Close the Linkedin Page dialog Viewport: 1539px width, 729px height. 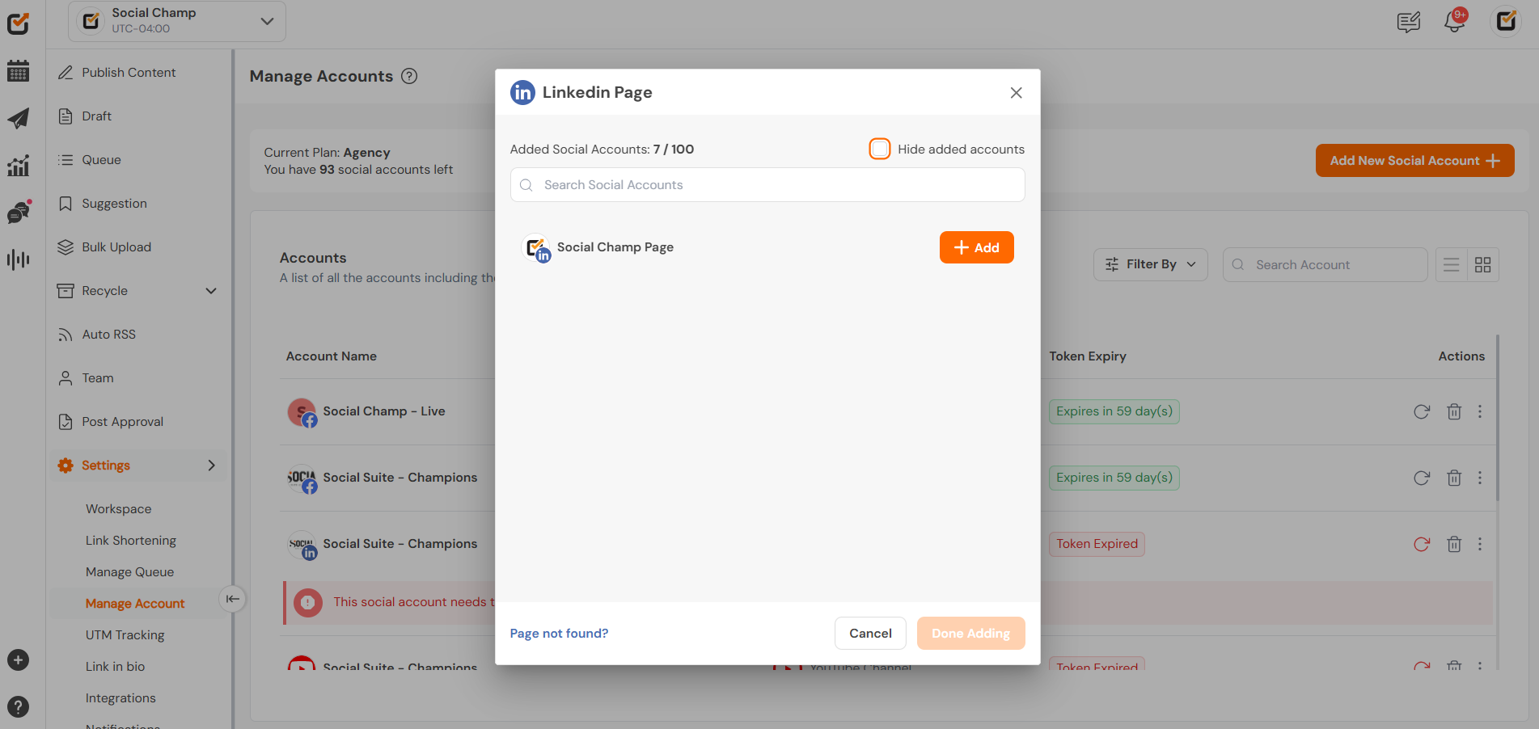1017,93
